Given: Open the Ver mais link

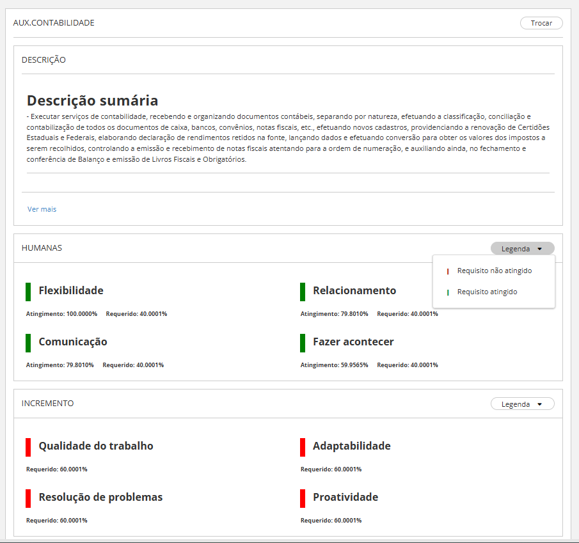Looking at the screenshot, I should (x=42, y=209).
